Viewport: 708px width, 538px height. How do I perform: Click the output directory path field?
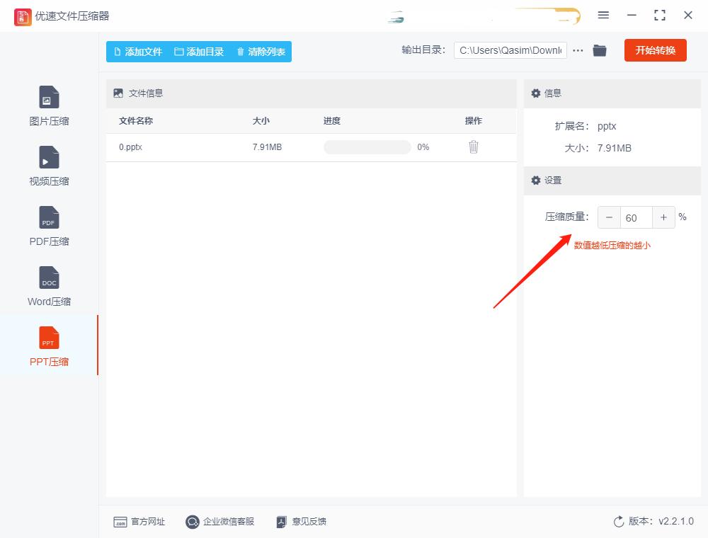[510, 50]
